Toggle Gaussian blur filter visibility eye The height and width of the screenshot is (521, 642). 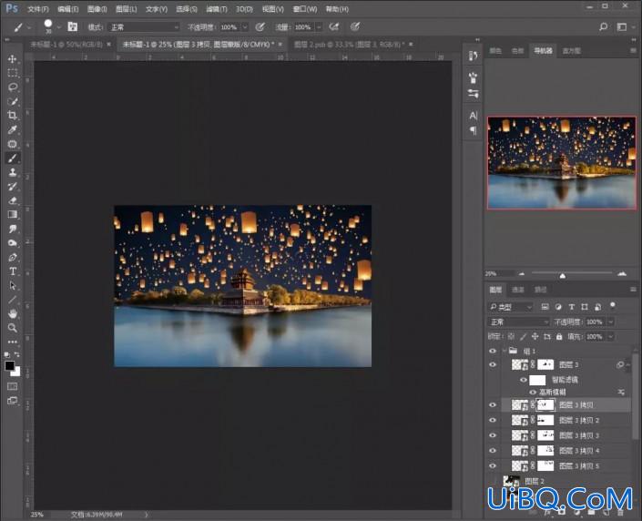533,393
